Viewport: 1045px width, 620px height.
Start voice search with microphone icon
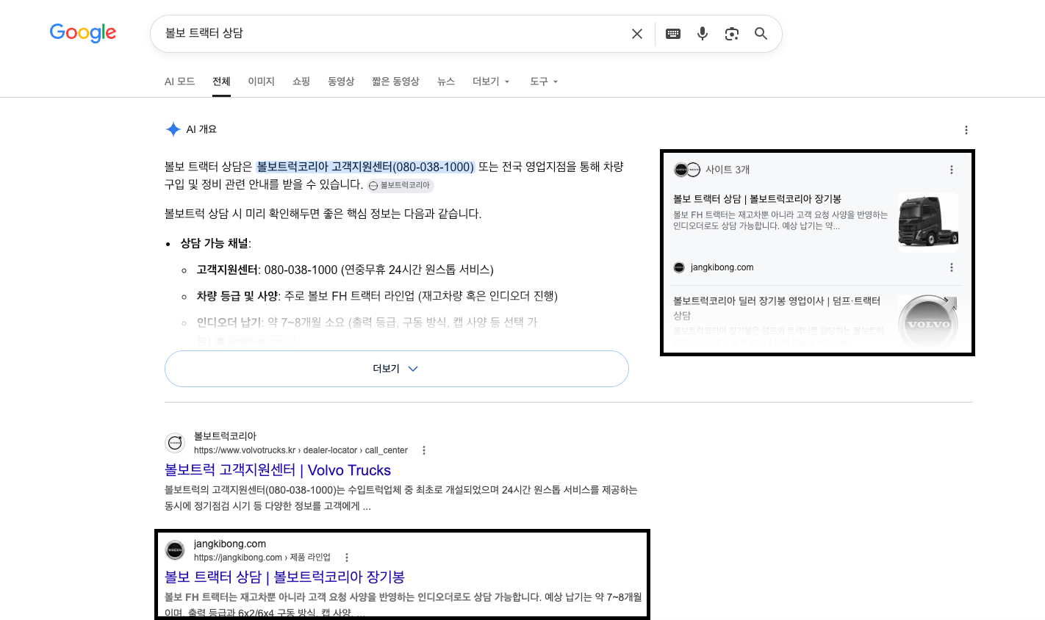tap(703, 34)
